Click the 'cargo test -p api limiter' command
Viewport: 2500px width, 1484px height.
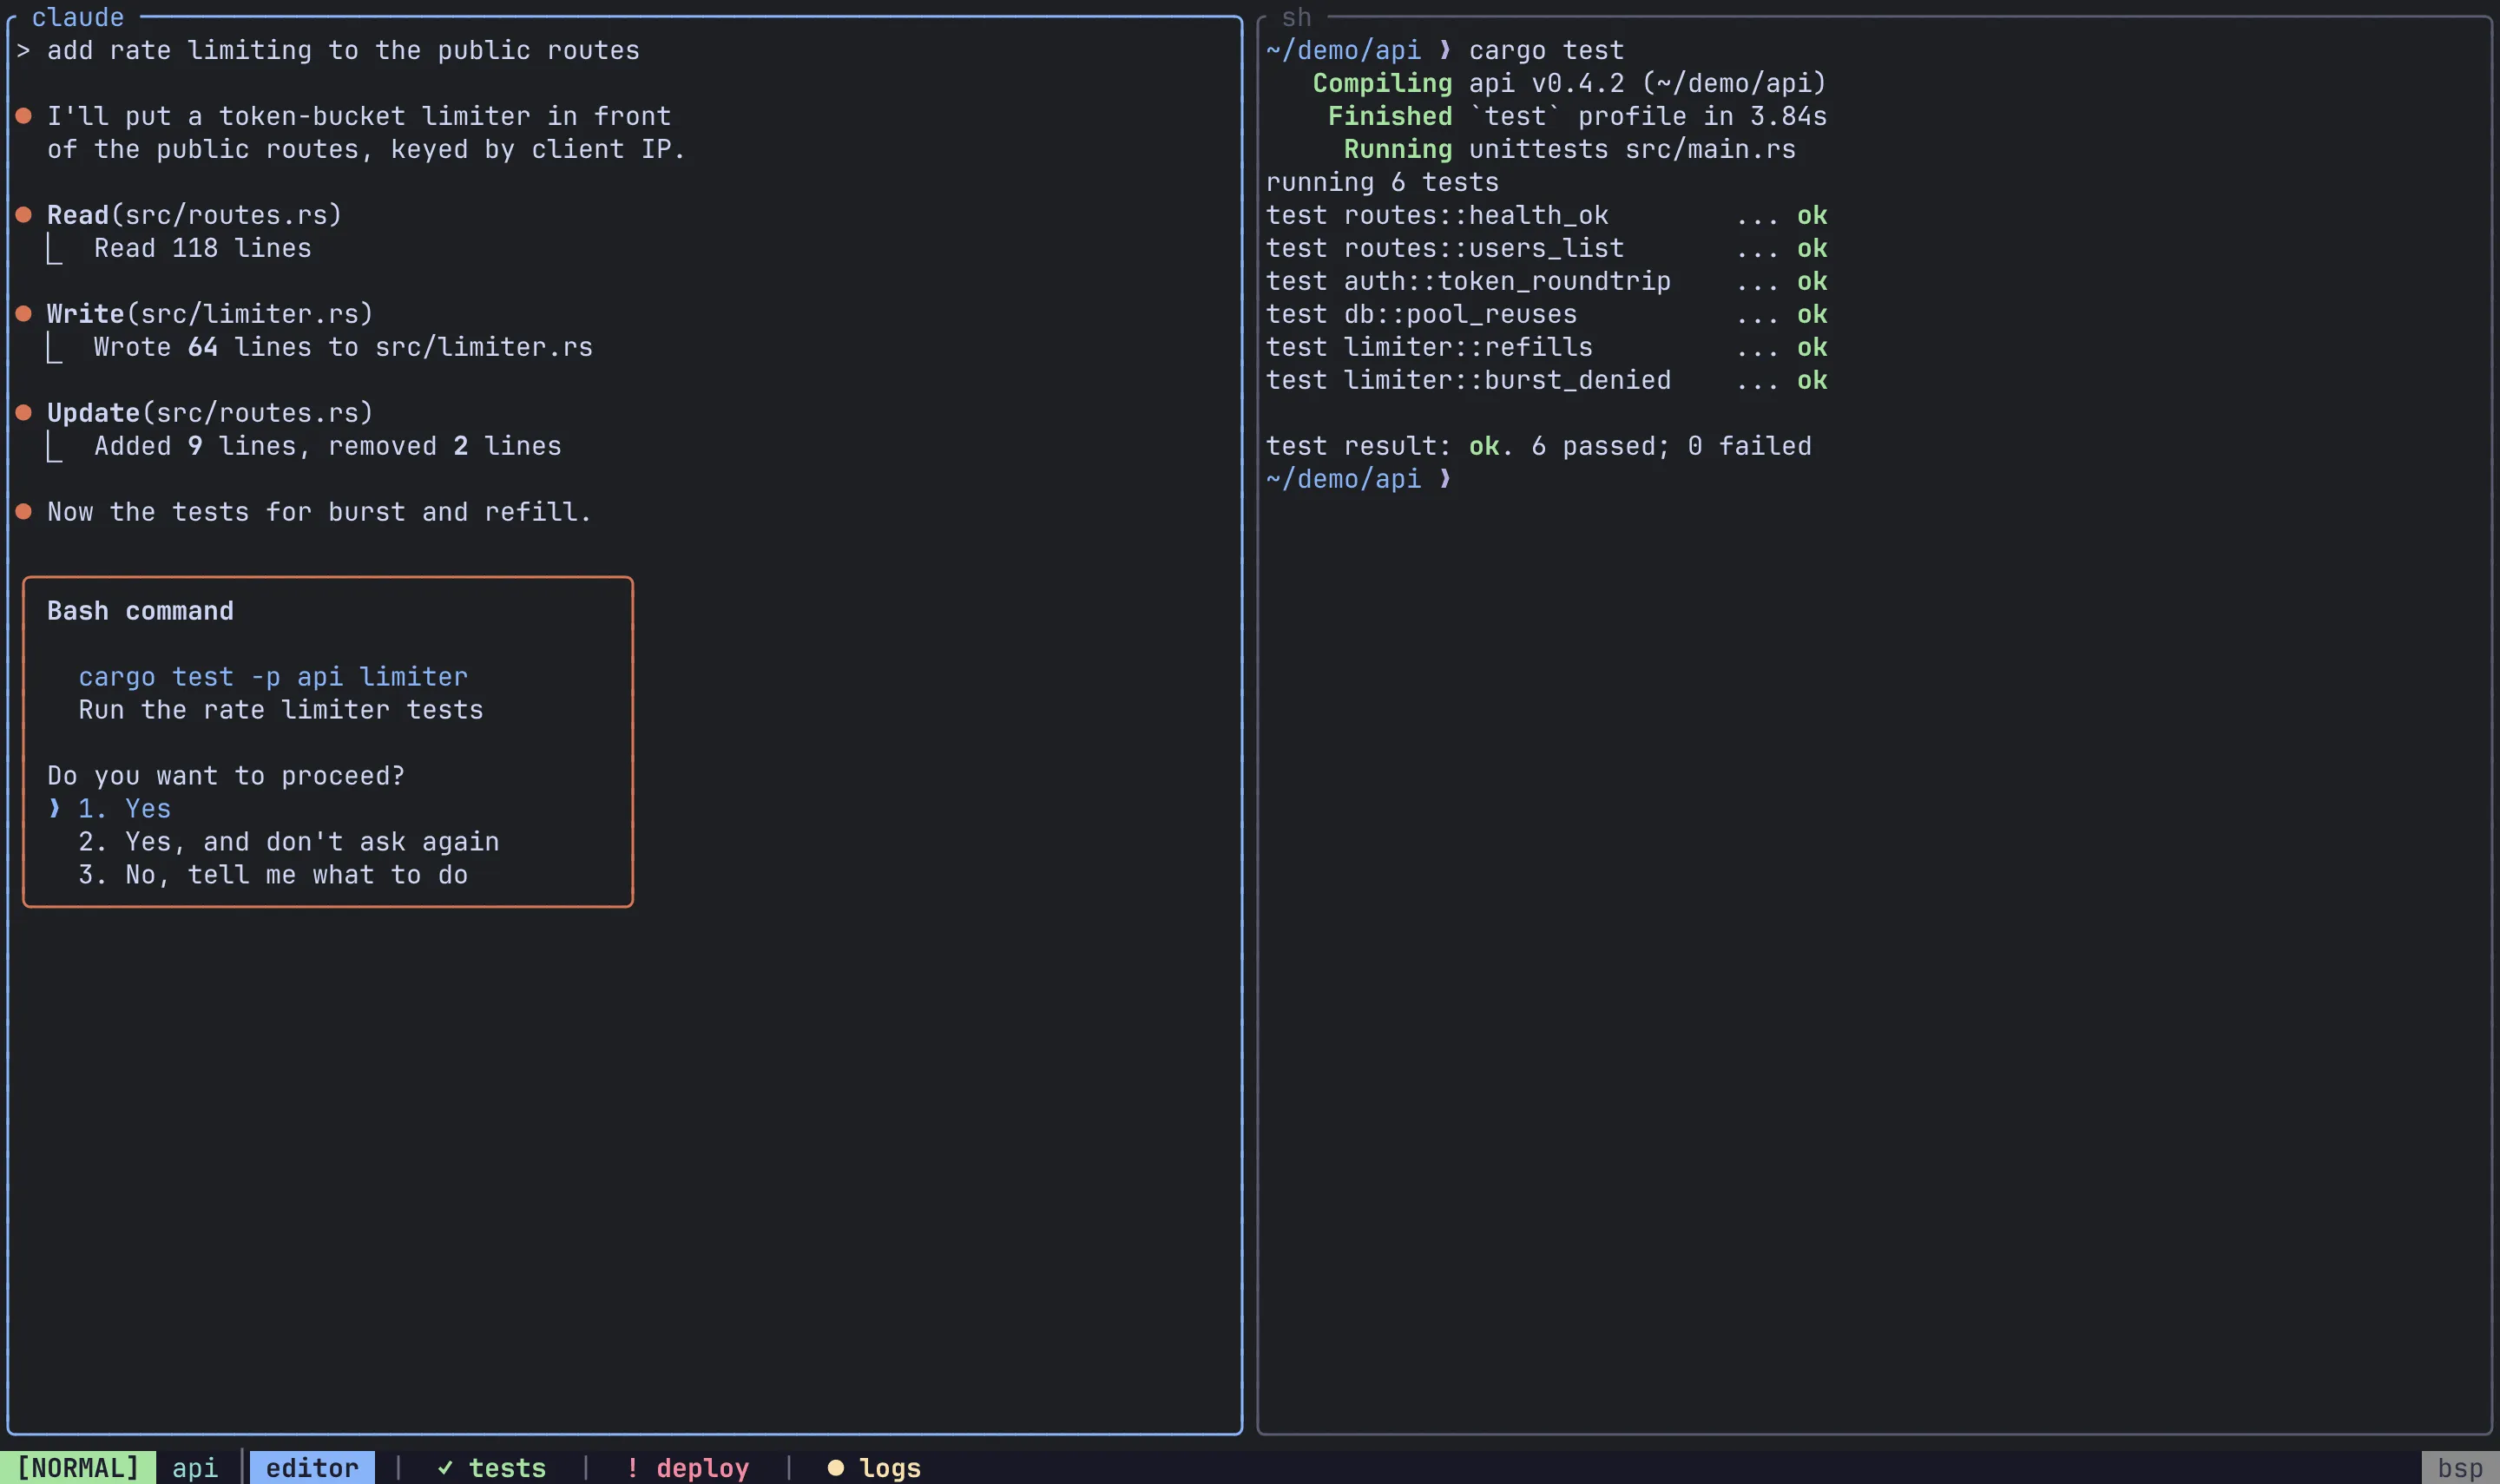click(273, 676)
